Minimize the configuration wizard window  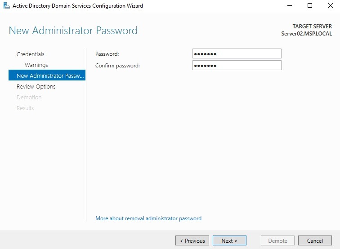(x=289, y=6)
